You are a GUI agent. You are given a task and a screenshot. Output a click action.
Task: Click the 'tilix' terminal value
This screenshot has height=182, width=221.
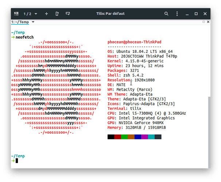[x=136, y=108]
